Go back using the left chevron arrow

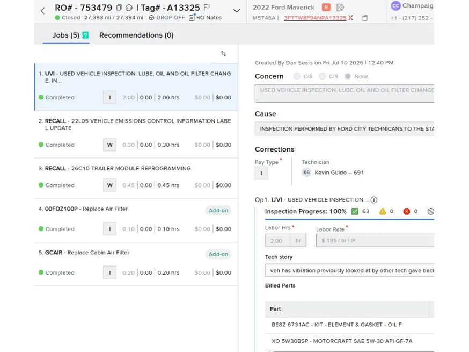click(x=42, y=11)
